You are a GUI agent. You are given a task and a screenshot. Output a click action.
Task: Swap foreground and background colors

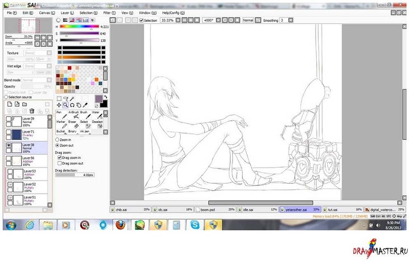[x=106, y=97]
